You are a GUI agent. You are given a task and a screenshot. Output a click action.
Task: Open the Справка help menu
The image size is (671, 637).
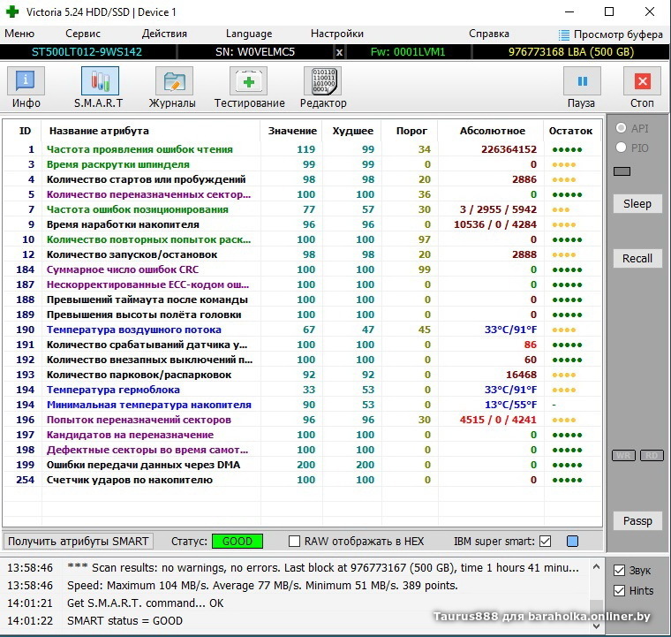tap(489, 34)
